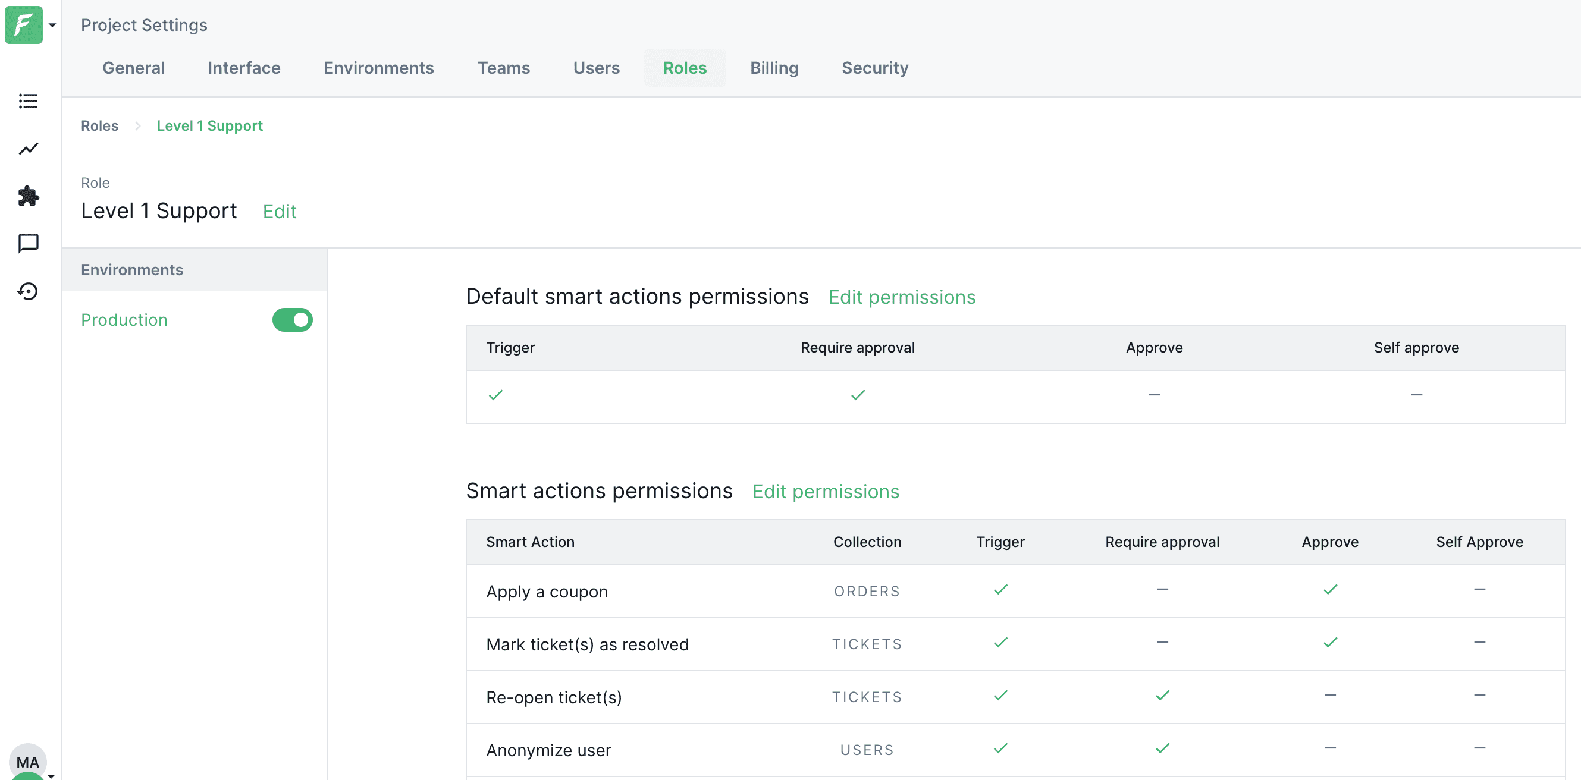The height and width of the screenshot is (780, 1581).
Task: Select the Production environment label
Action: [x=124, y=320]
